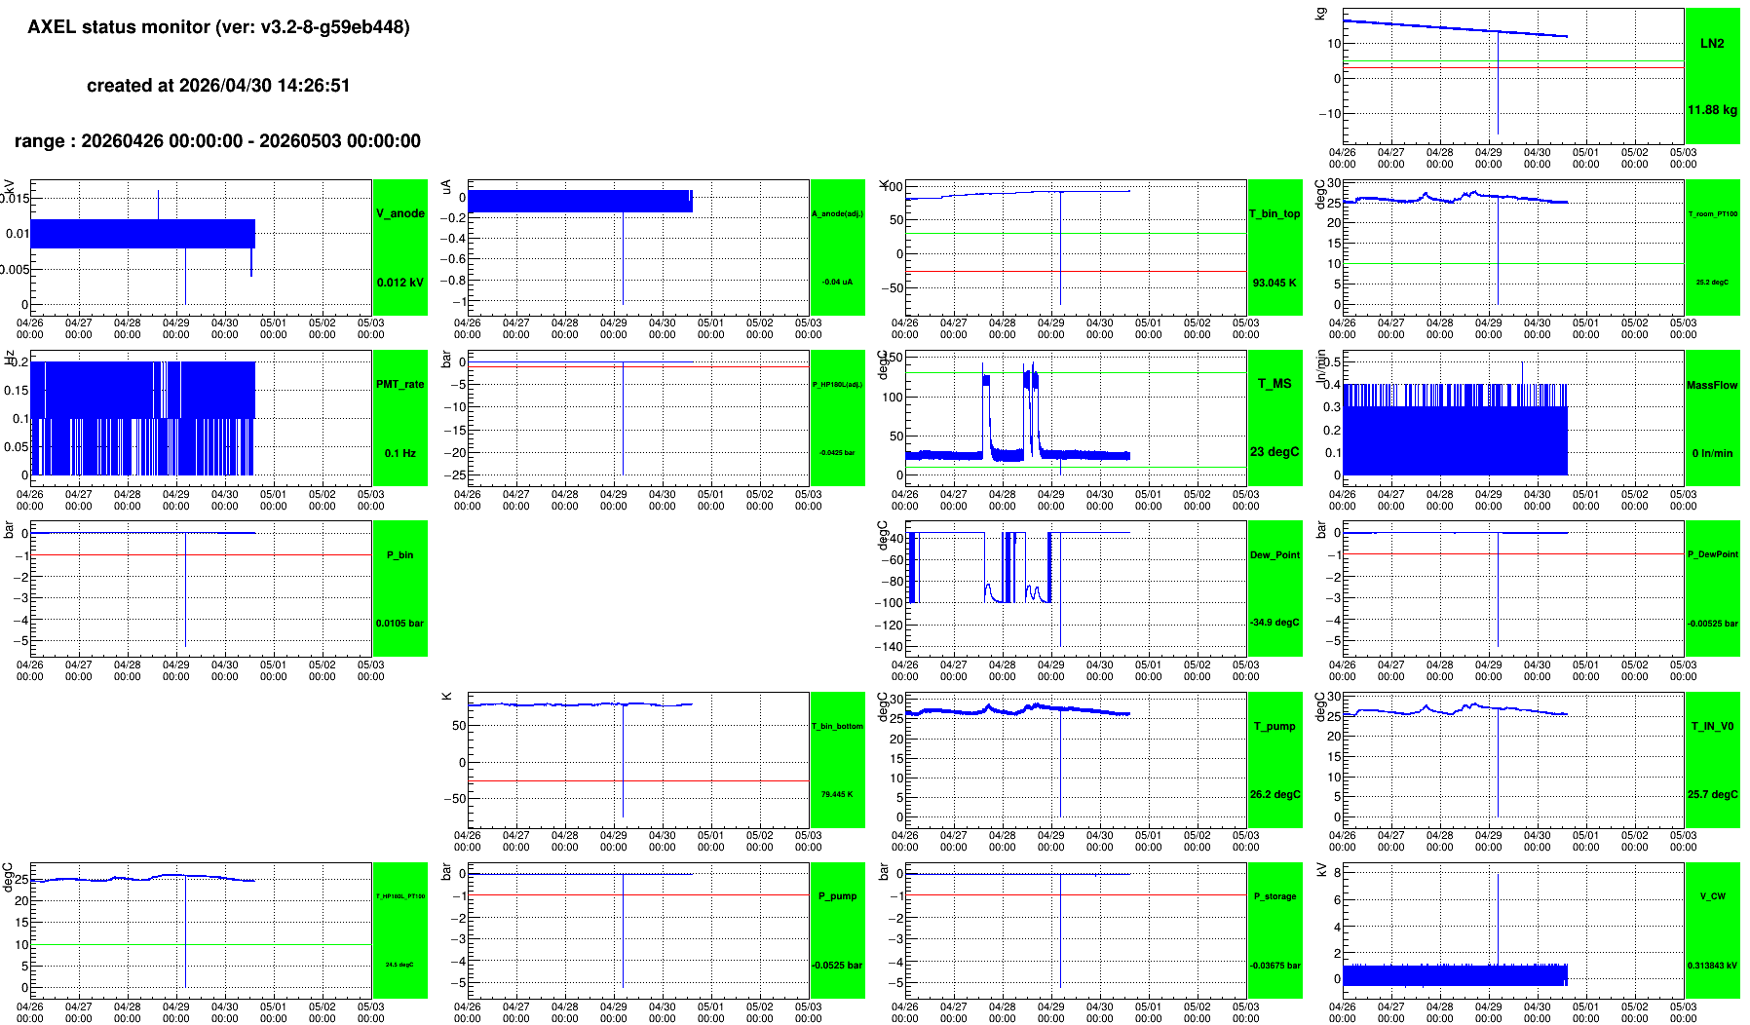Click the T_pump status indicator box
This screenshot has height=1025, width=1750.
[1274, 760]
